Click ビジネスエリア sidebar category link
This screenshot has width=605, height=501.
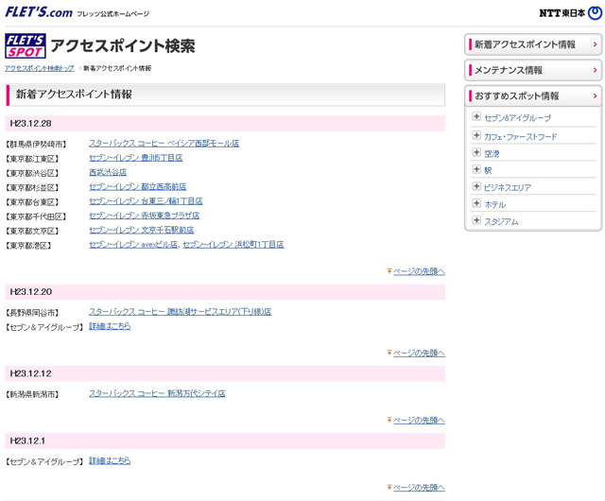[x=508, y=187]
